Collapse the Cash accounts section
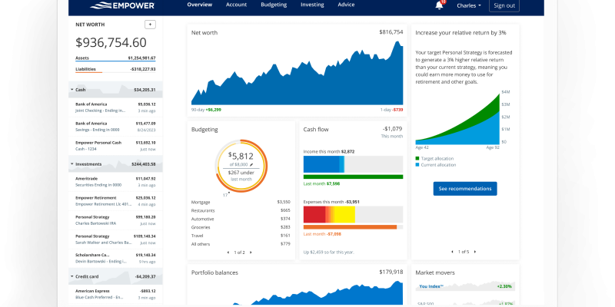This screenshot has height=307, width=615. coord(72,90)
